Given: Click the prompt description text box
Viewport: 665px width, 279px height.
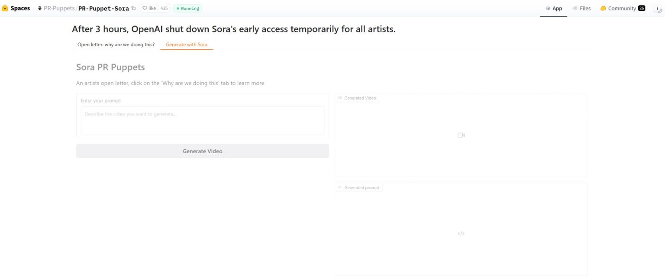Looking at the screenshot, I should [x=203, y=120].
